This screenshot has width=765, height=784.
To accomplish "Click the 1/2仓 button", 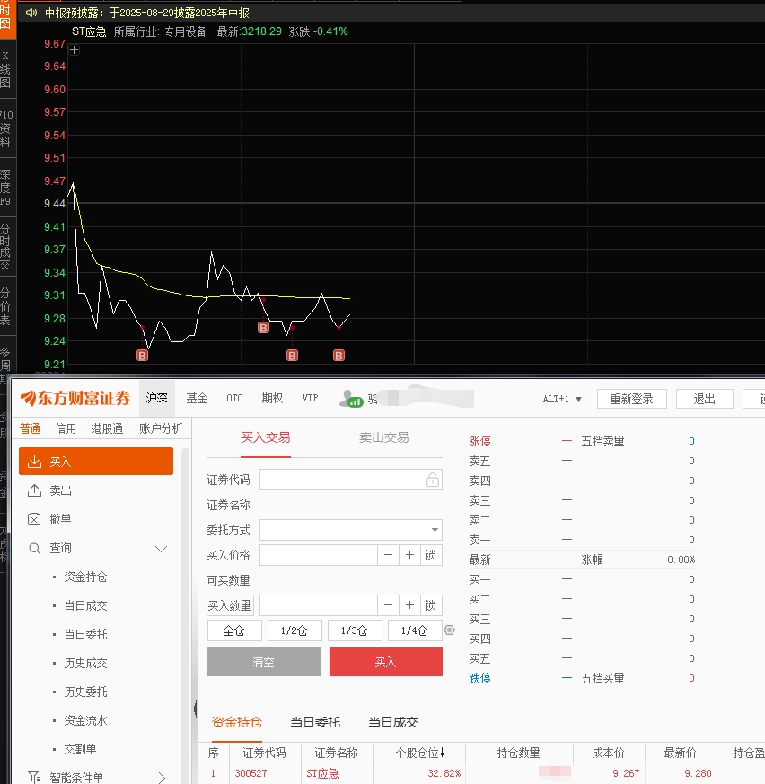I will pos(295,630).
